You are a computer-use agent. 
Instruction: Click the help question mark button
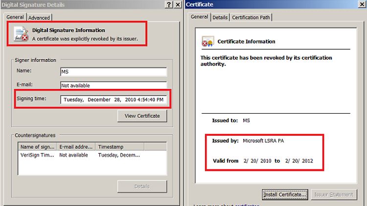(169, 4)
